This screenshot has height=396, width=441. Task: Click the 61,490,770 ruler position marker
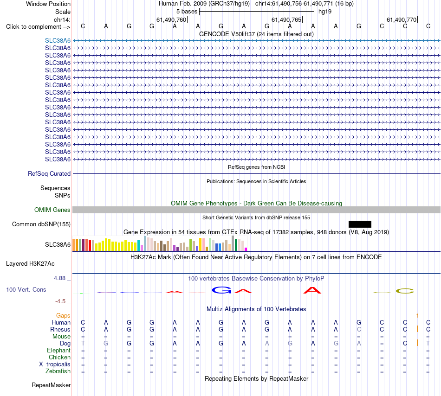(x=402, y=19)
